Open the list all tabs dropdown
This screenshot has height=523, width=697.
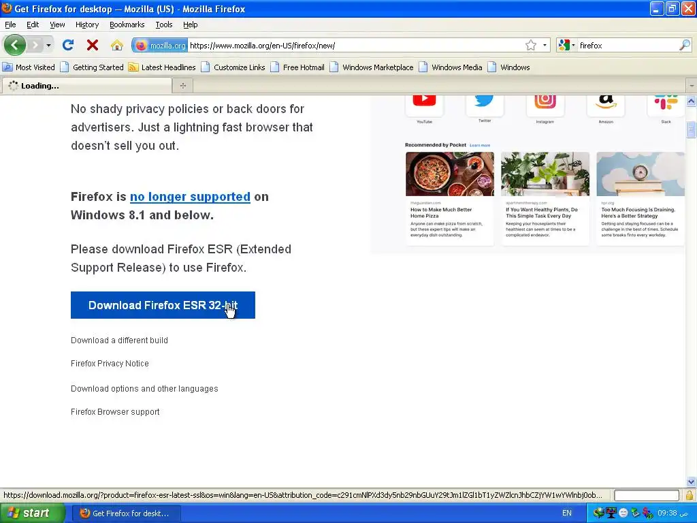pyautogui.click(x=692, y=85)
